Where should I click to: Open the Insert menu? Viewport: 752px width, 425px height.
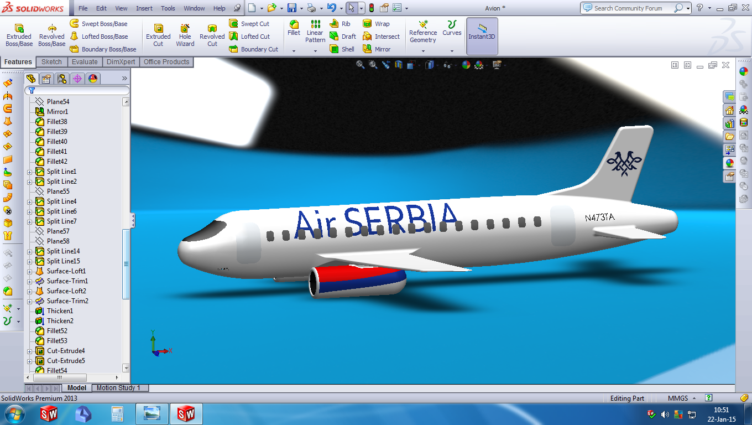click(144, 8)
